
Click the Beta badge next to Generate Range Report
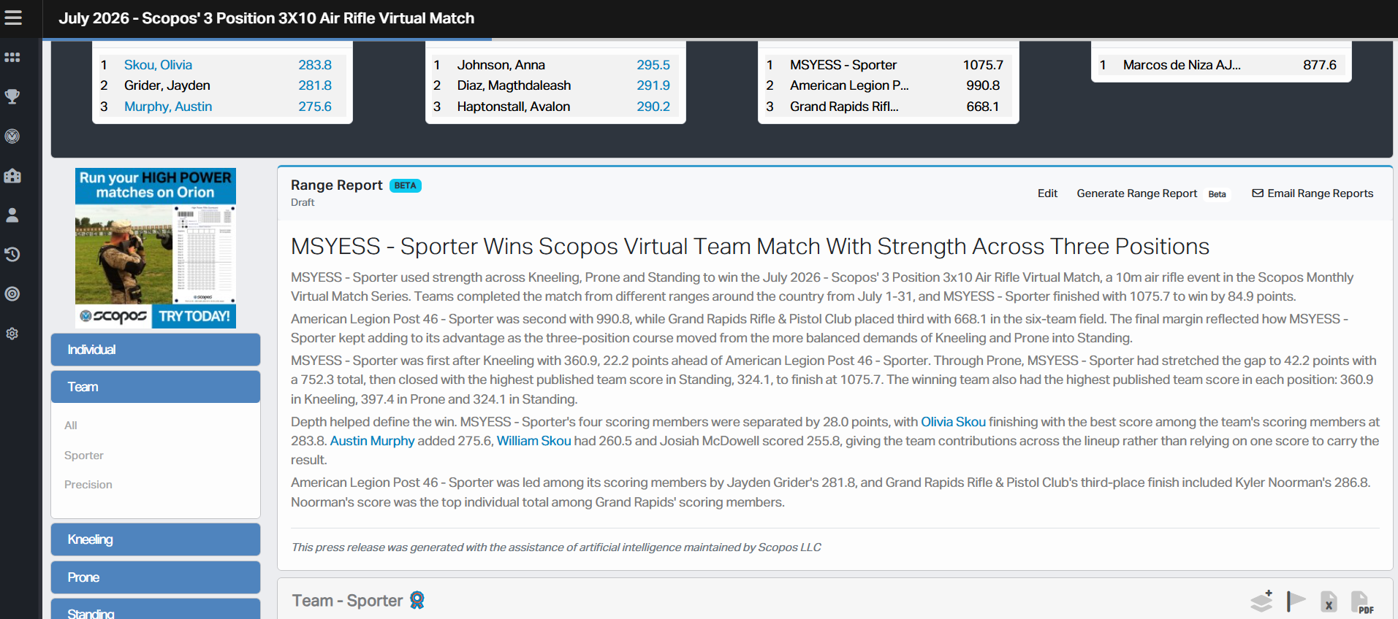point(1217,194)
